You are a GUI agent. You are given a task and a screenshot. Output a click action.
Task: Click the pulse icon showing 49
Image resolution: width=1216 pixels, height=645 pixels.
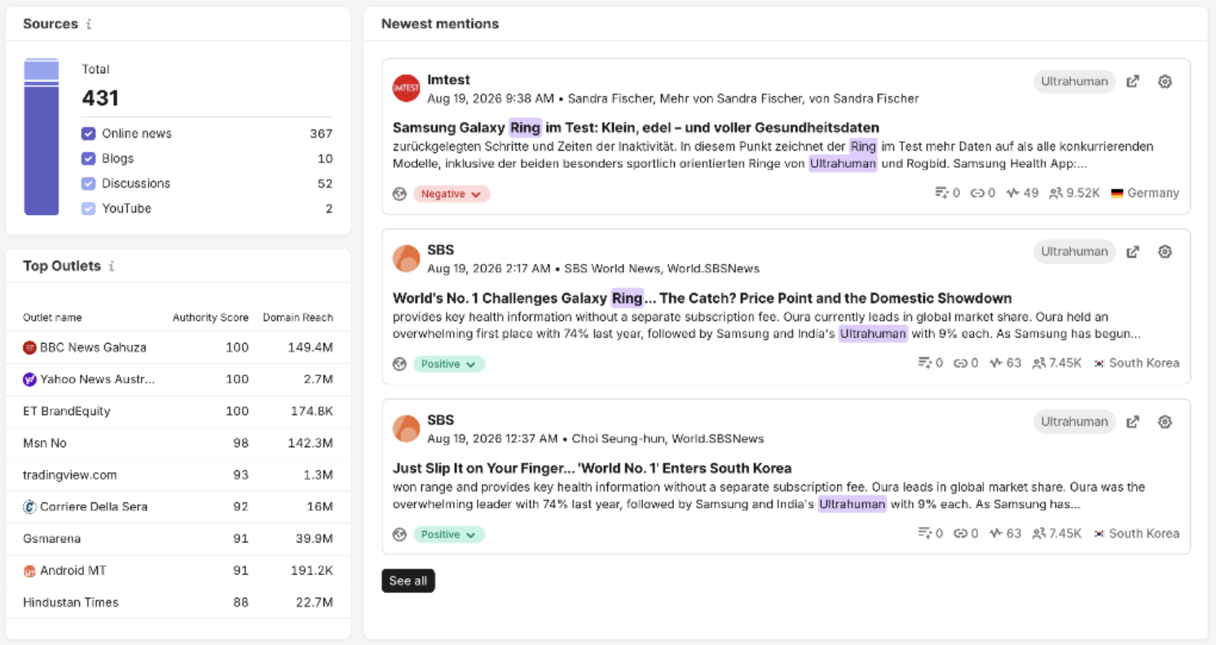[1013, 193]
